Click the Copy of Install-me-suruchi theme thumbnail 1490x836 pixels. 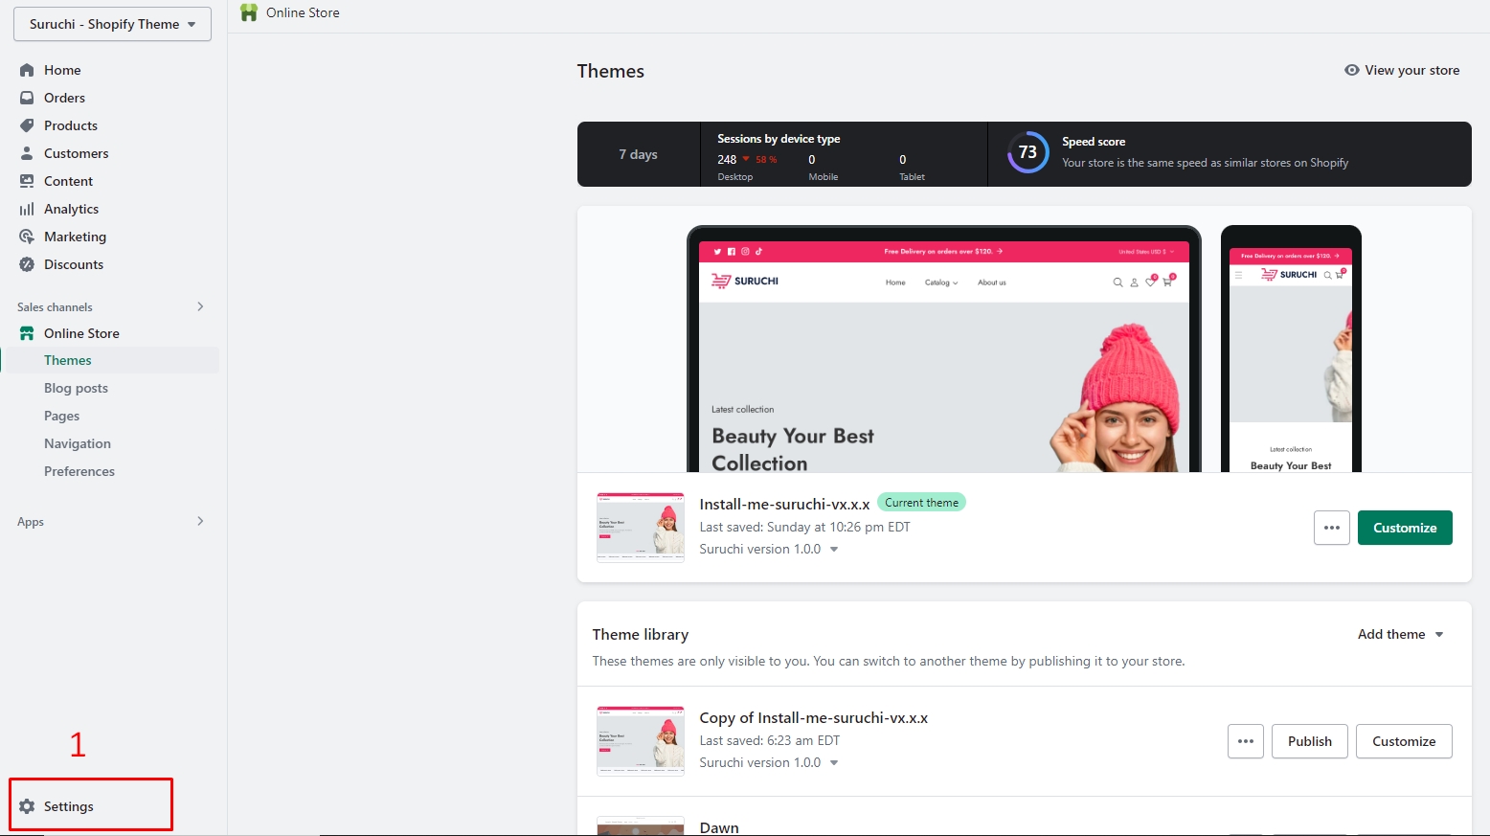pyautogui.click(x=640, y=740)
